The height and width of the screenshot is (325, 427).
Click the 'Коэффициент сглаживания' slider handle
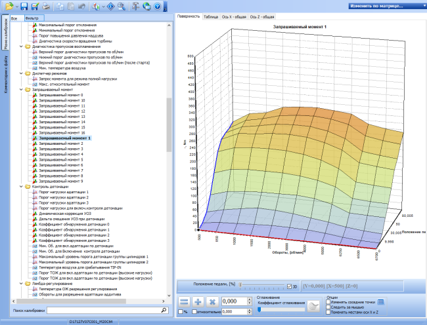[x=259, y=309]
